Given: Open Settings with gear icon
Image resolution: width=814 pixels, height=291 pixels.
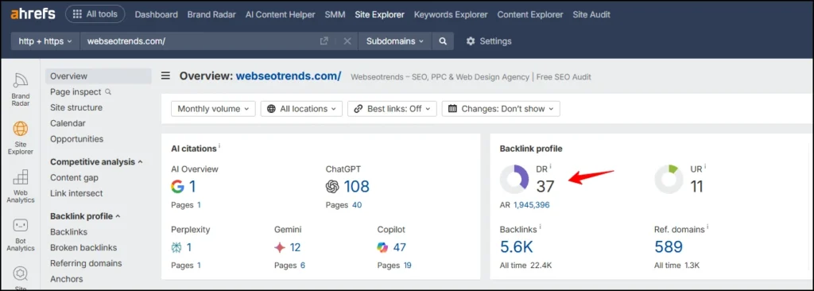Looking at the screenshot, I should (x=489, y=41).
